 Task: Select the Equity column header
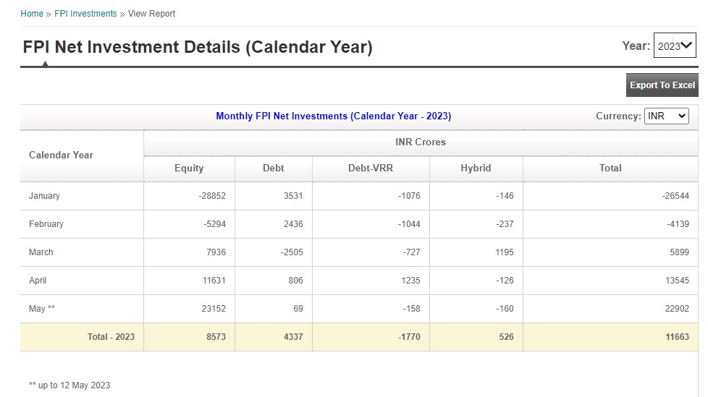[189, 168]
